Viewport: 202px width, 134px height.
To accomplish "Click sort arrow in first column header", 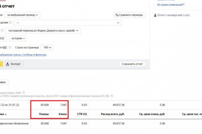I will [x=6, y=114].
